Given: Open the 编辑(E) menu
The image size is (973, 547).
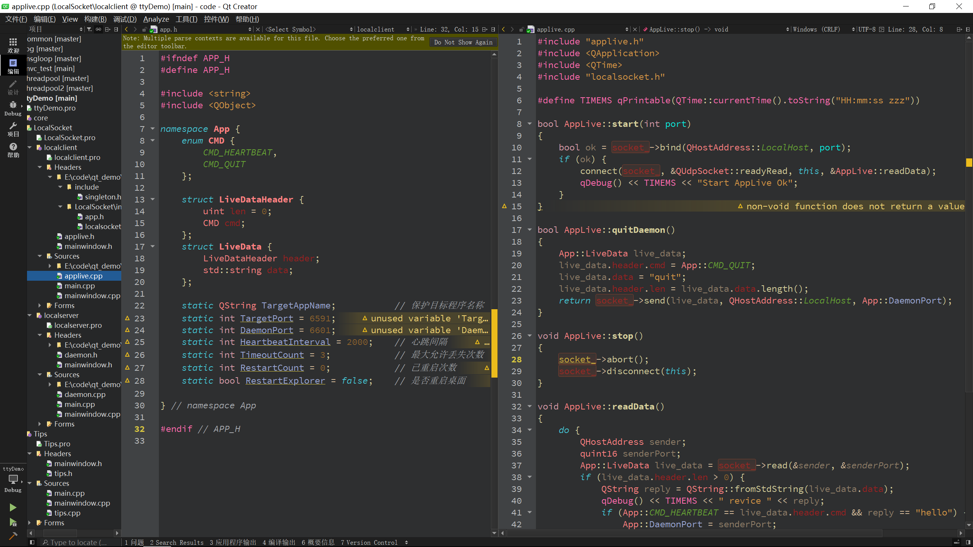Looking at the screenshot, I should 44,19.
